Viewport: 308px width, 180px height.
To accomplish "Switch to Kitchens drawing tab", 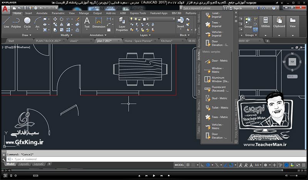I will (167, 41).
